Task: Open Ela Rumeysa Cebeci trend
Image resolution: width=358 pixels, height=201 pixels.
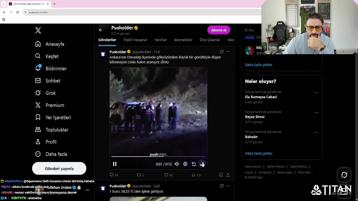Action: pos(261,97)
